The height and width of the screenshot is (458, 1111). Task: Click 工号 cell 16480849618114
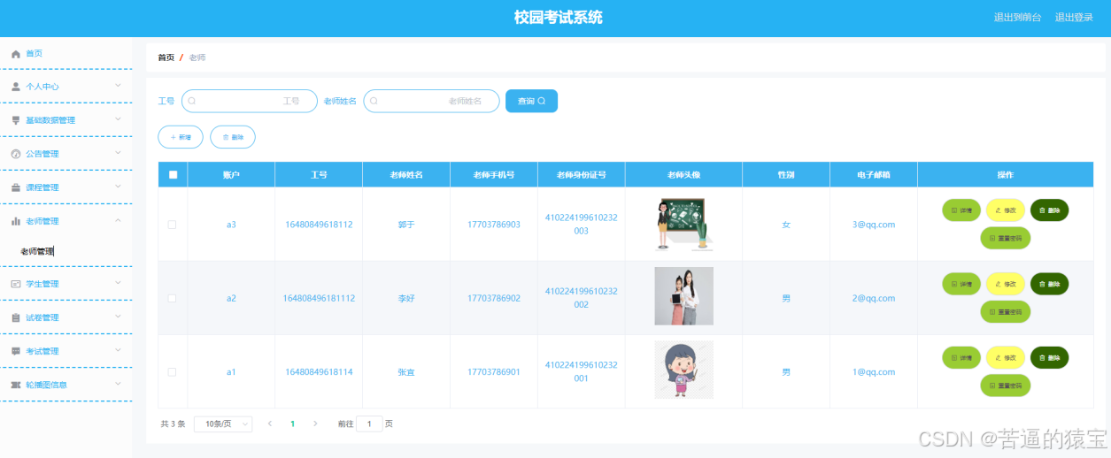(x=319, y=372)
